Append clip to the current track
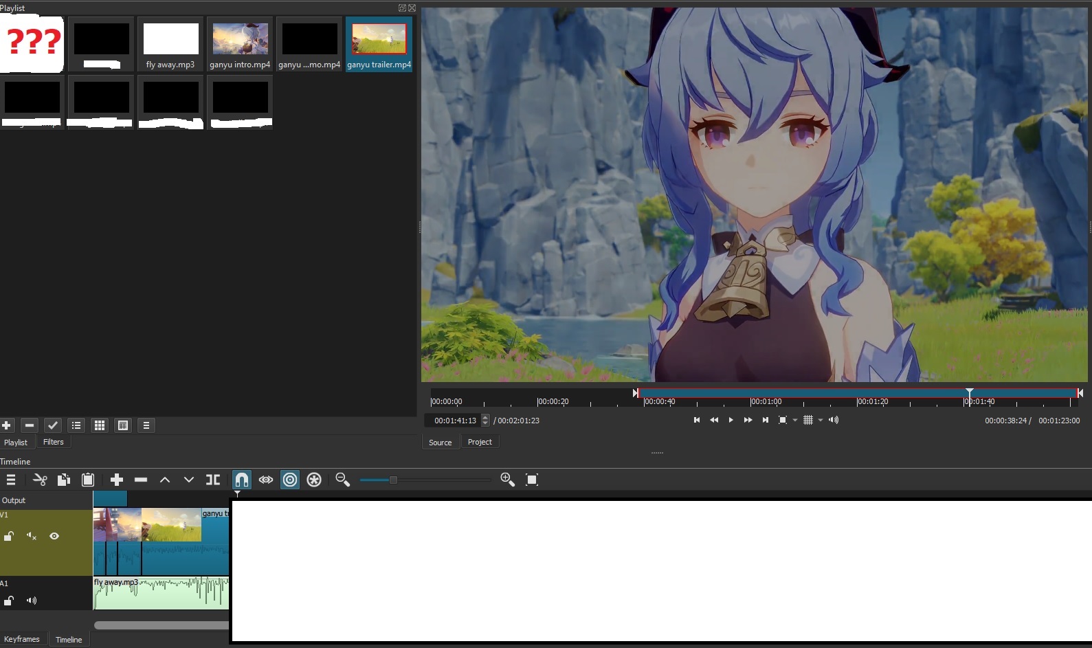The image size is (1092, 648). click(117, 480)
